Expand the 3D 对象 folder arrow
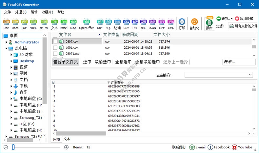This screenshot has height=153, width=259. point(11,55)
